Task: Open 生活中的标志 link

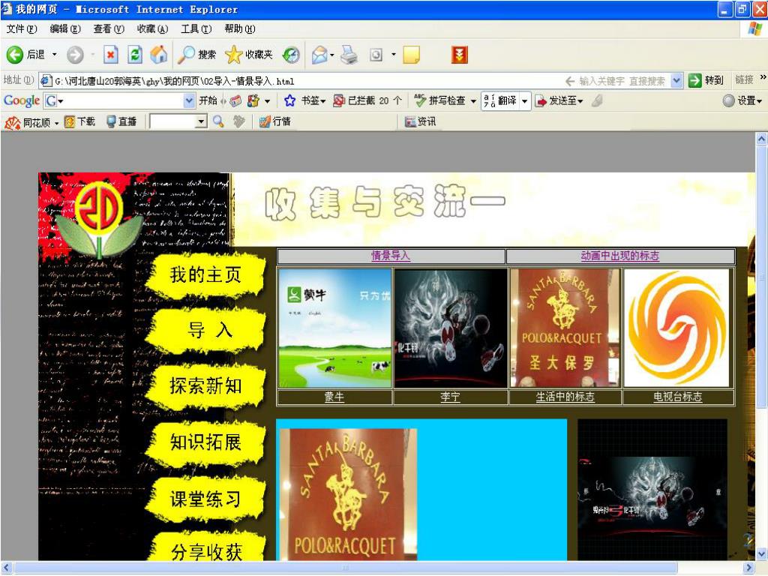Action: pyautogui.click(x=565, y=397)
